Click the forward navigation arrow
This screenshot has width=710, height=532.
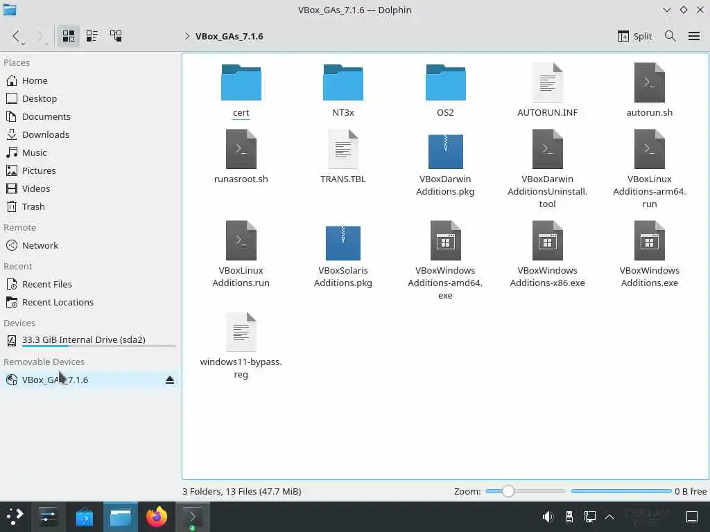point(41,36)
